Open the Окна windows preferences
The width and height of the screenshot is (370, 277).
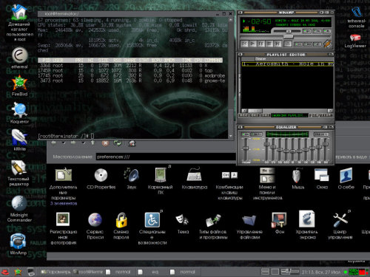point(322,179)
